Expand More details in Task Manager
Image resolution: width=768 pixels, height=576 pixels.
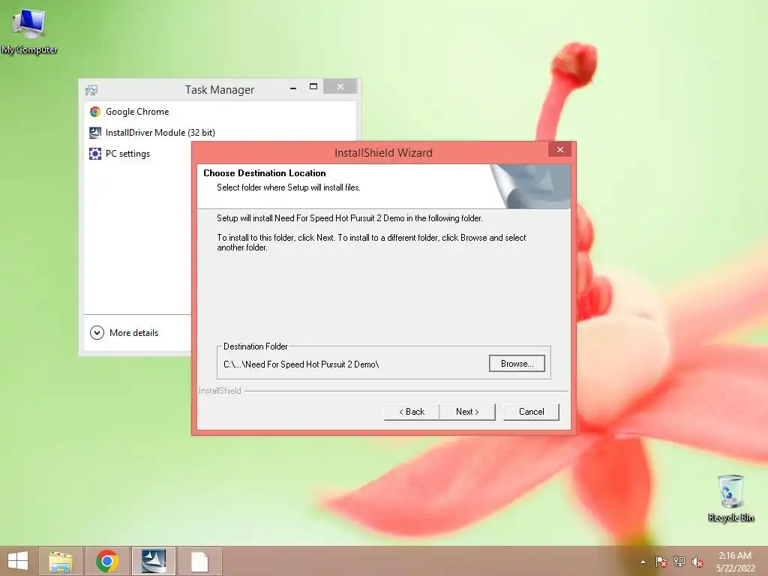(124, 333)
